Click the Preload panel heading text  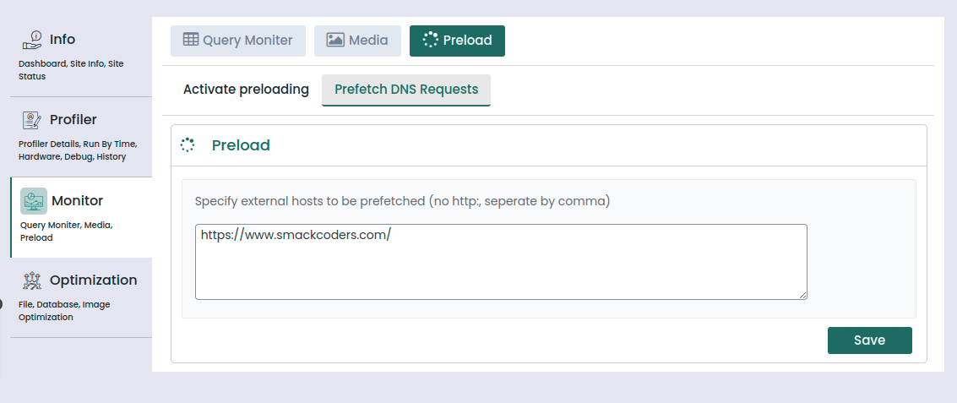coord(241,145)
